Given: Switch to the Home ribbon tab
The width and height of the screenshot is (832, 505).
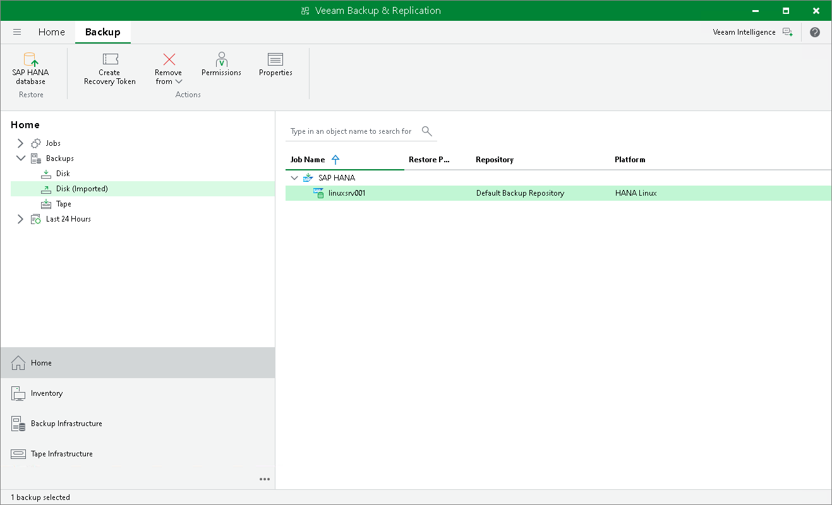Looking at the screenshot, I should pos(52,32).
